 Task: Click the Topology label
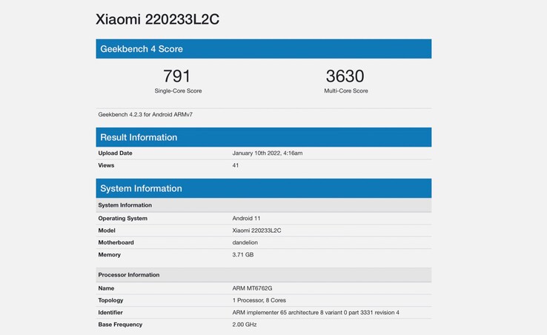(110, 300)
